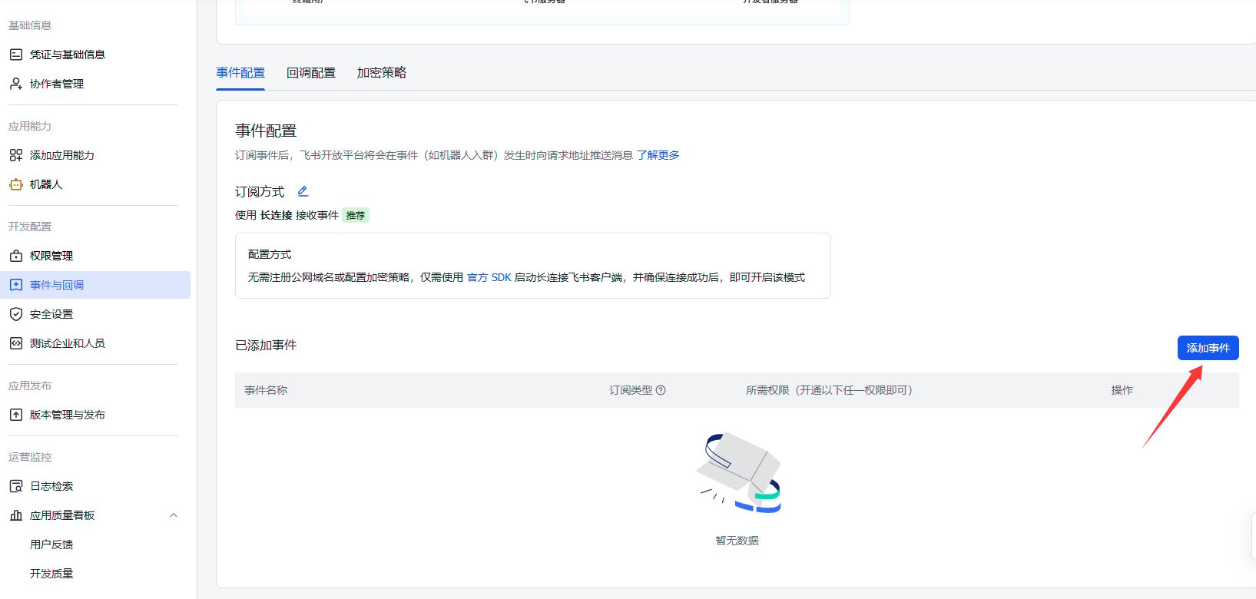1256x599 pixels.
Task: Click the 应用发布 sidebar group label
Action: point(30,386)
